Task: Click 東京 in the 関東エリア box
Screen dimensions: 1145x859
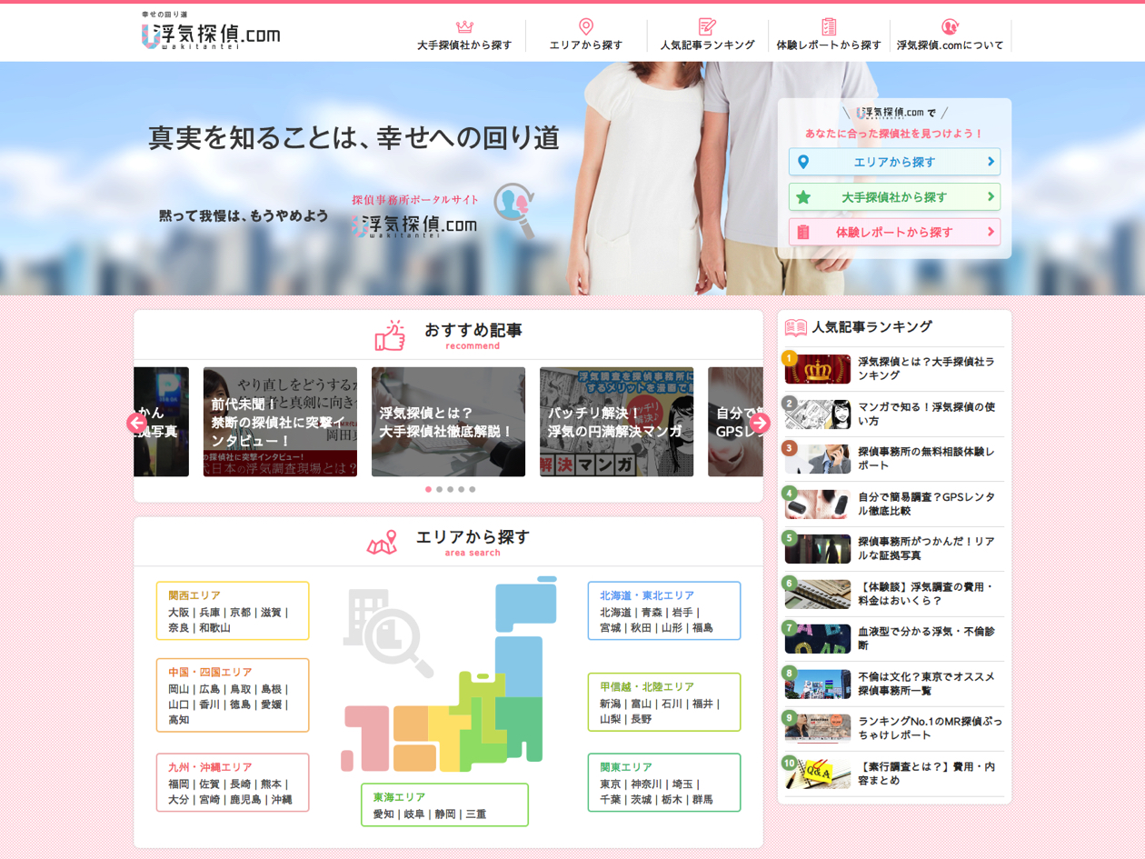Action: [x=611, y=784]
